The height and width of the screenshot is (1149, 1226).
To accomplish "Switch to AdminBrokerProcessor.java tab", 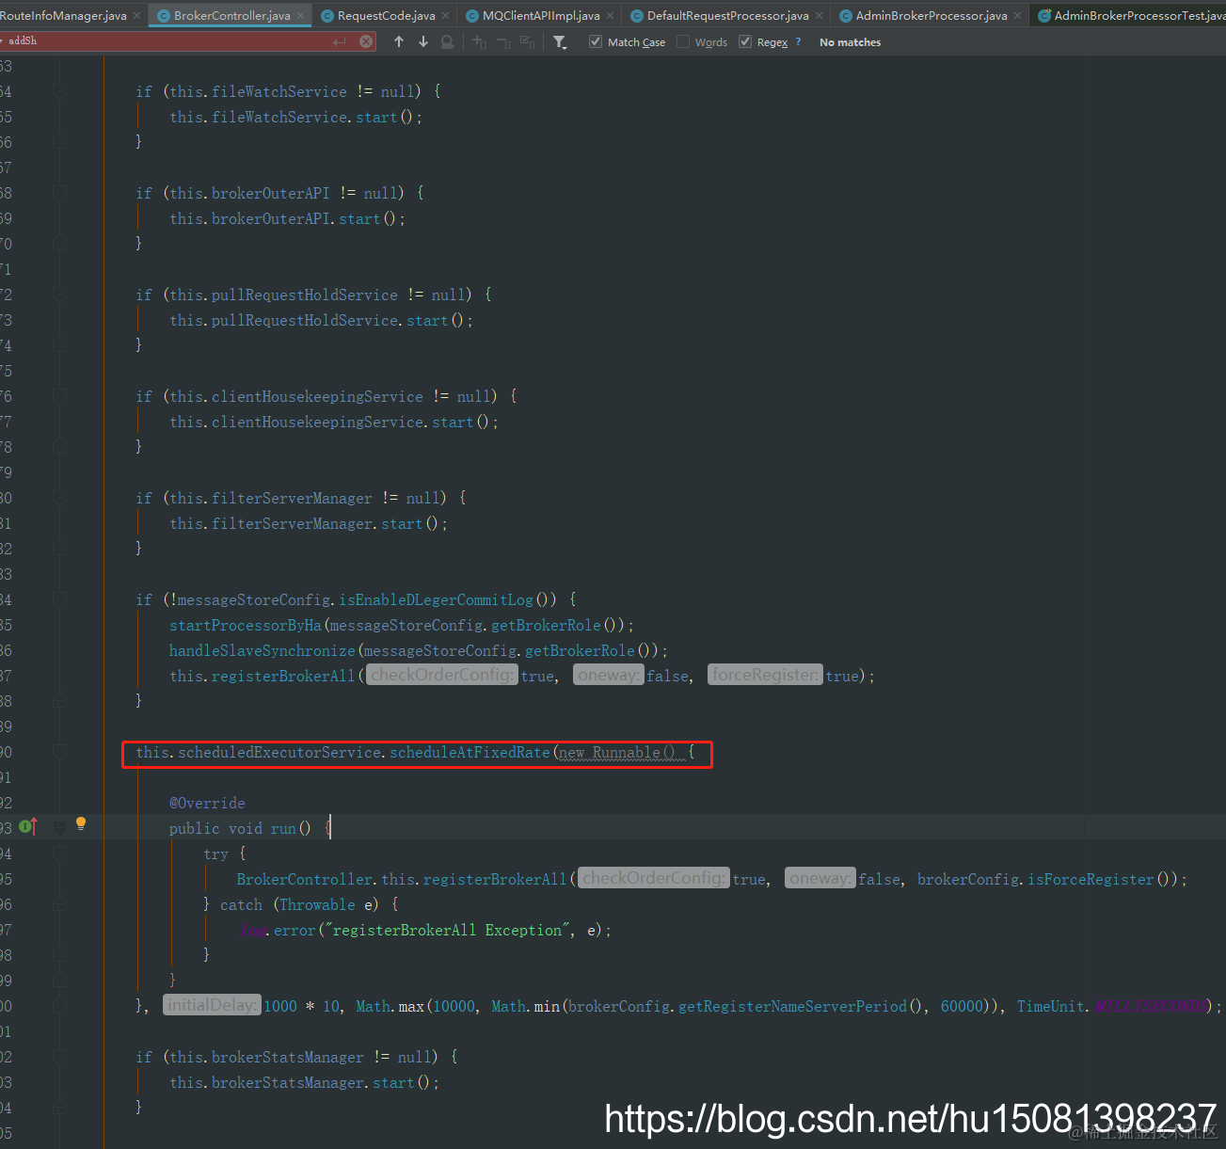I will tap(931, 15).
